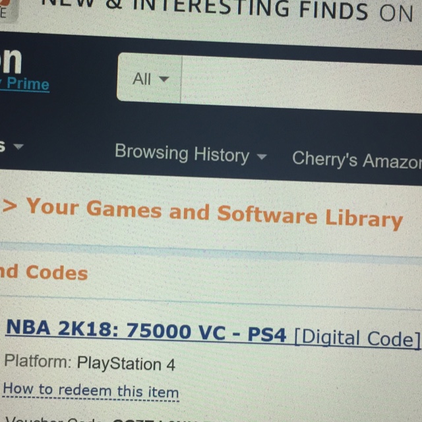Open "How to redeem this item"
The image size is (422, 422).
click(x=91, y=391)
